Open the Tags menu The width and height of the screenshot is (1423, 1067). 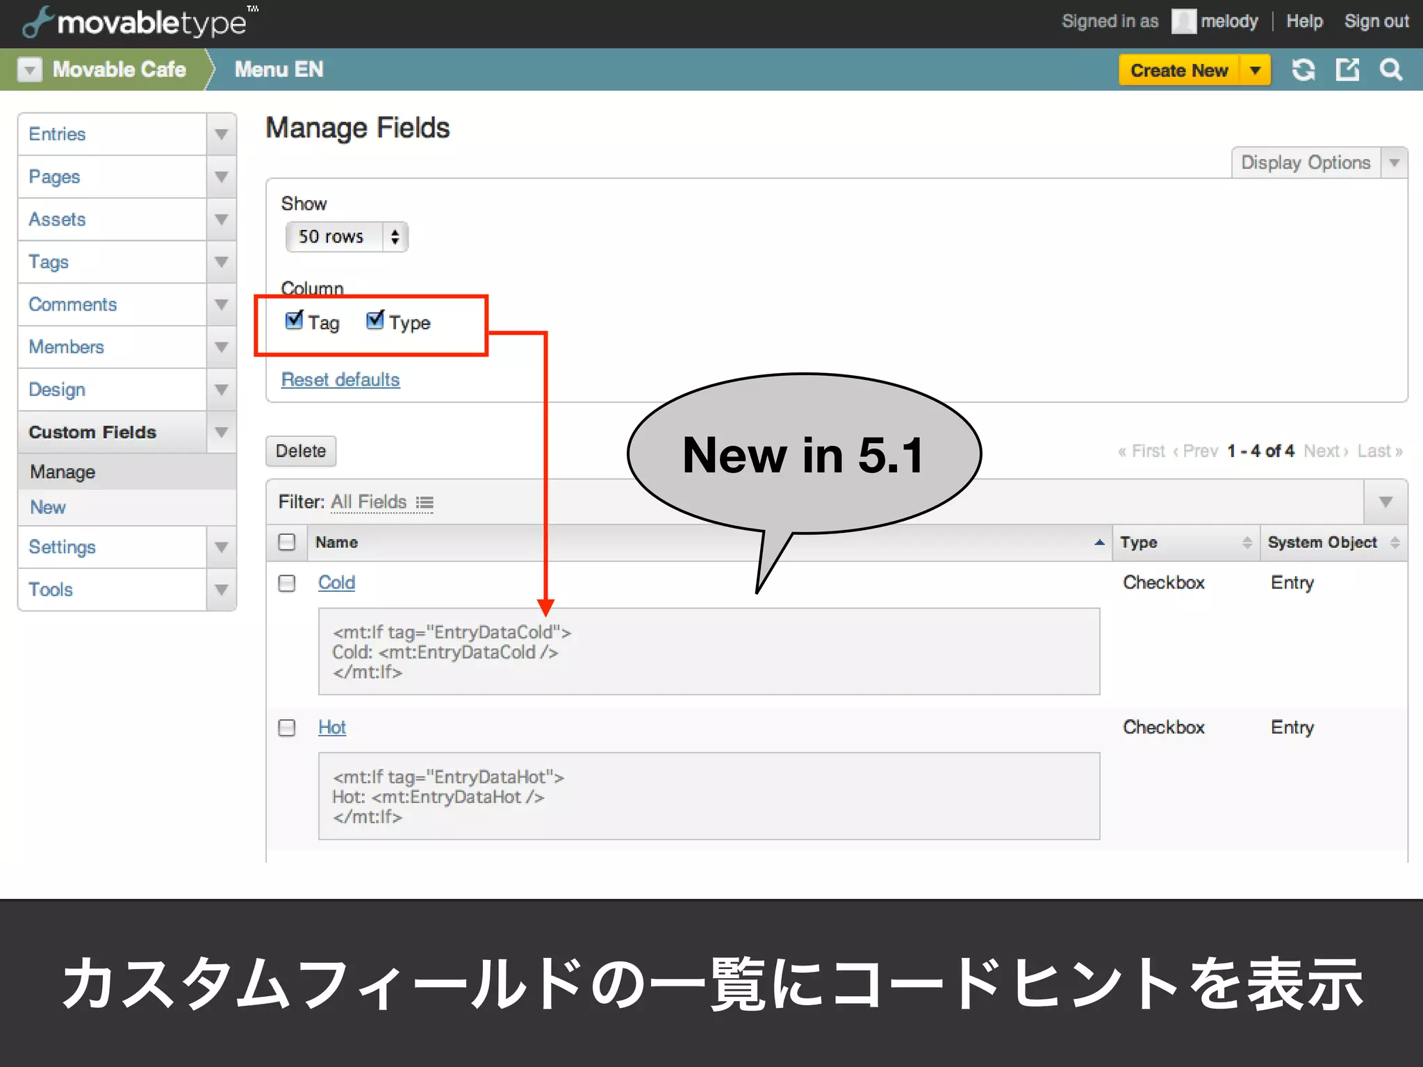pos(112,262)
